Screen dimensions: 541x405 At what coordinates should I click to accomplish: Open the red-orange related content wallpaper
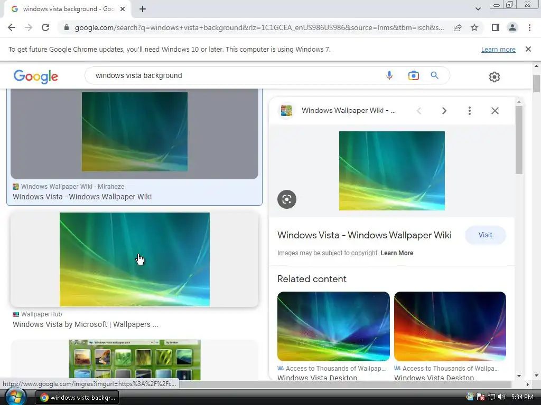(x=450, y=326)
